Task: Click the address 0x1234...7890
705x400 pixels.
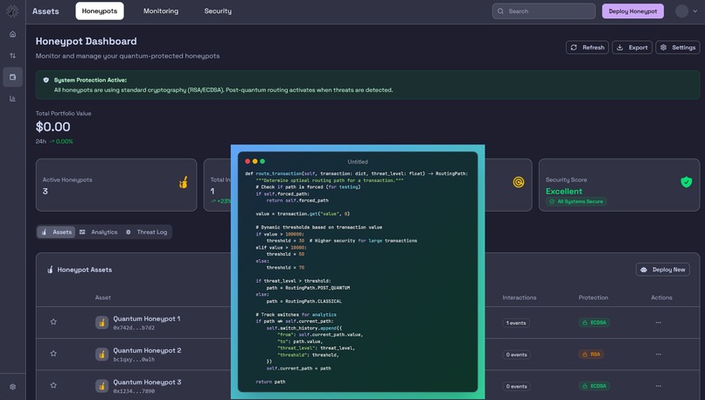Action: pos(134,391)
